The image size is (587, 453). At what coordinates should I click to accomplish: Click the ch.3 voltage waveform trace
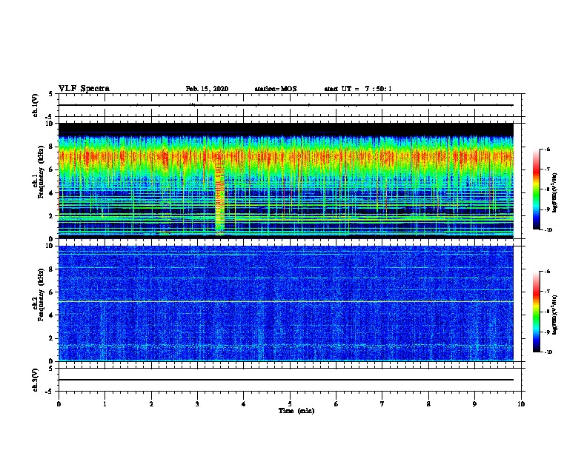pos(286,380)
